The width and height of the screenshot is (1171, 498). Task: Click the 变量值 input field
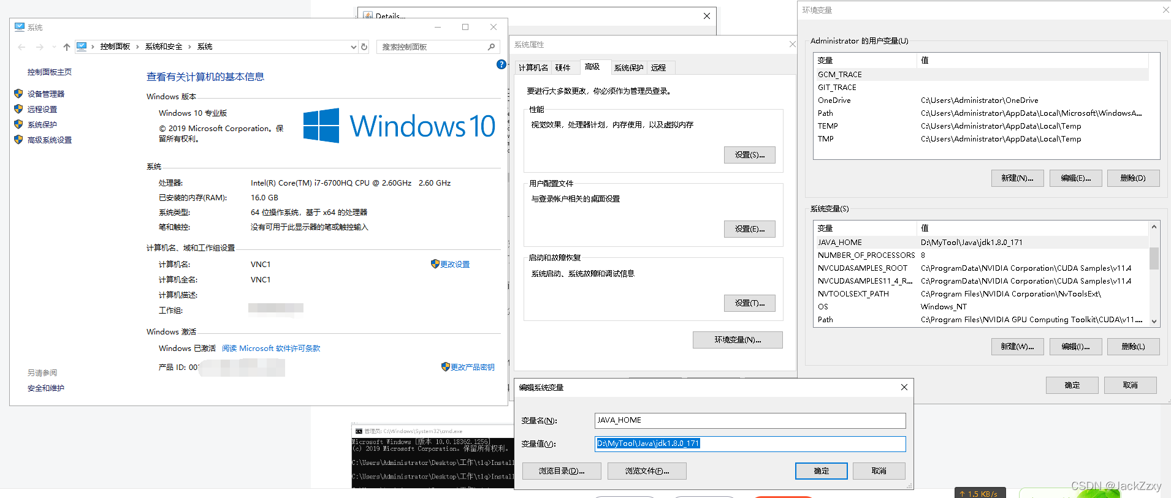tap(750, 444)
